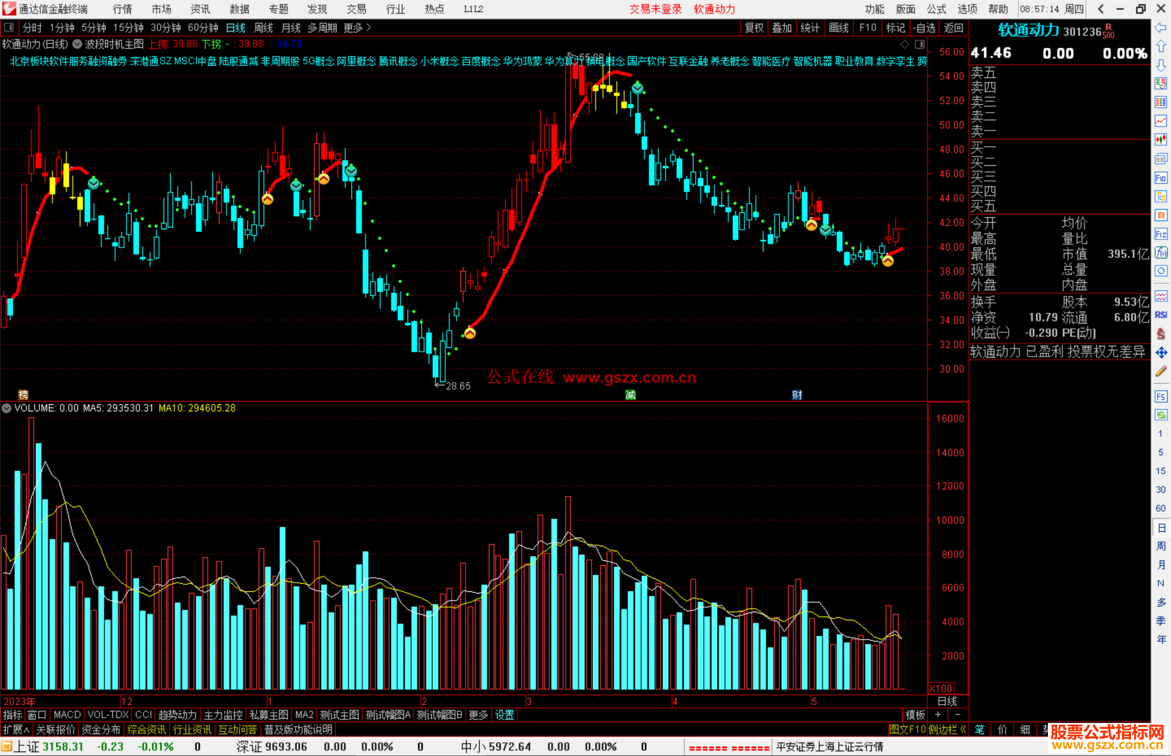The height and width of the screenshot is (756, 1171).
Task: Click the 复权 button
Action: [x=754, y=28]
